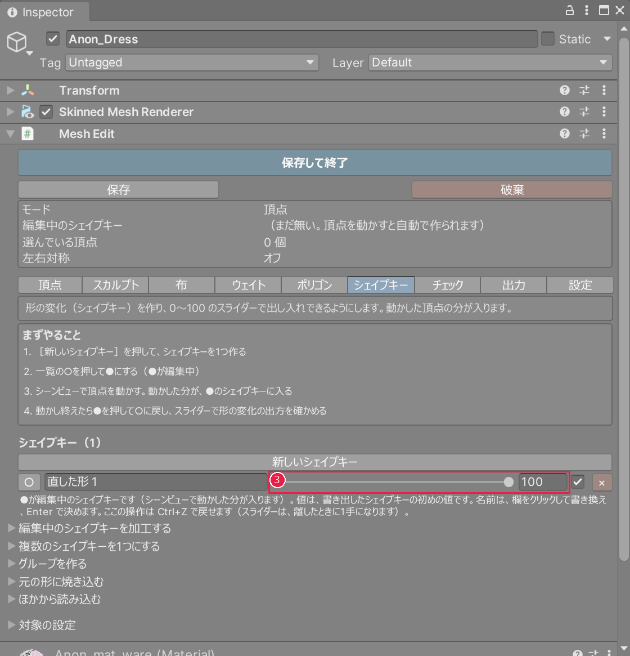The image size is (630, 656).
Task: Switch to the ポリゴン tab
Action: [x=314, y=285]
